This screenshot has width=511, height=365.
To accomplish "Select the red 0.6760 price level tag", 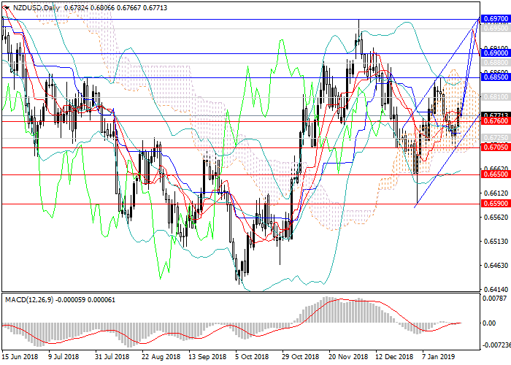I will click(495, 122).
